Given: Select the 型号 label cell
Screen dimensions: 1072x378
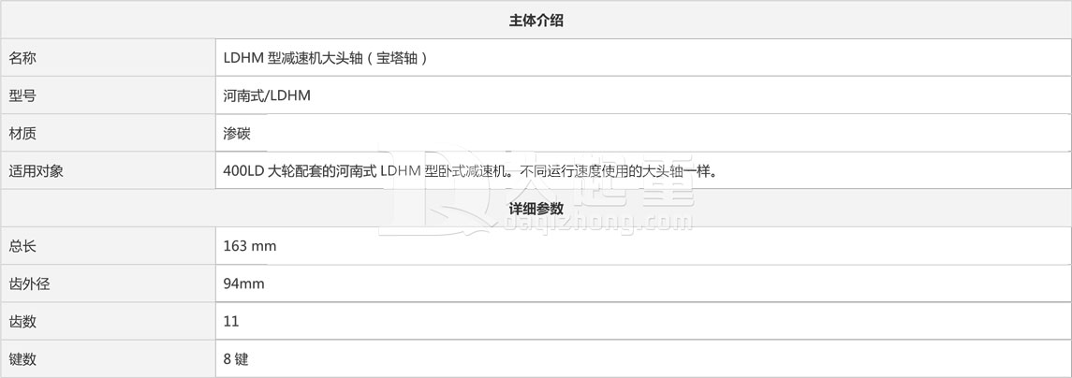Looking at the screenshot, I should click(x=108, y=95).
